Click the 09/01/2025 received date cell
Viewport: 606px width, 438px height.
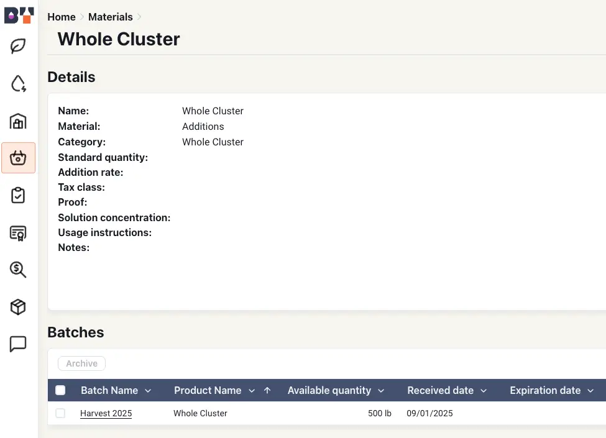tap(429, 413)
